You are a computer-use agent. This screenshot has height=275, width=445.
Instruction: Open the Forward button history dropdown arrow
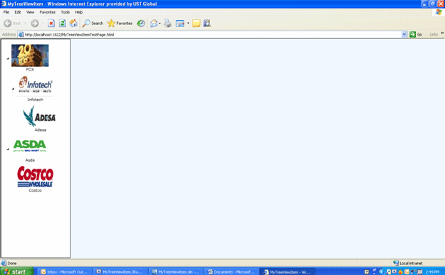[43, 24]
